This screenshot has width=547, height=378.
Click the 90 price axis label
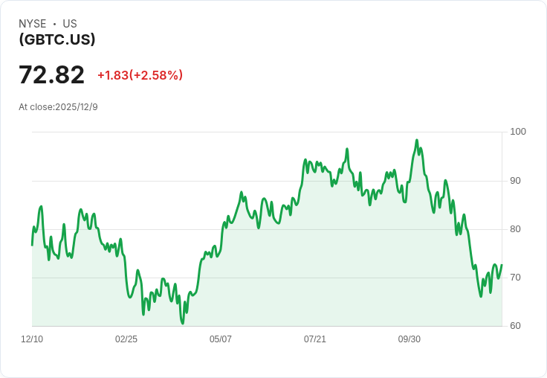(x=516, y=181)
